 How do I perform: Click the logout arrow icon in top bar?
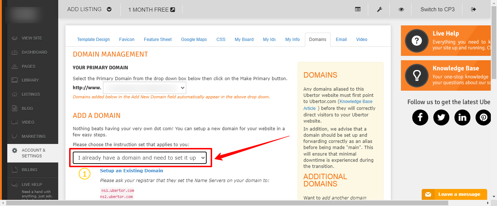pos(473,9)
